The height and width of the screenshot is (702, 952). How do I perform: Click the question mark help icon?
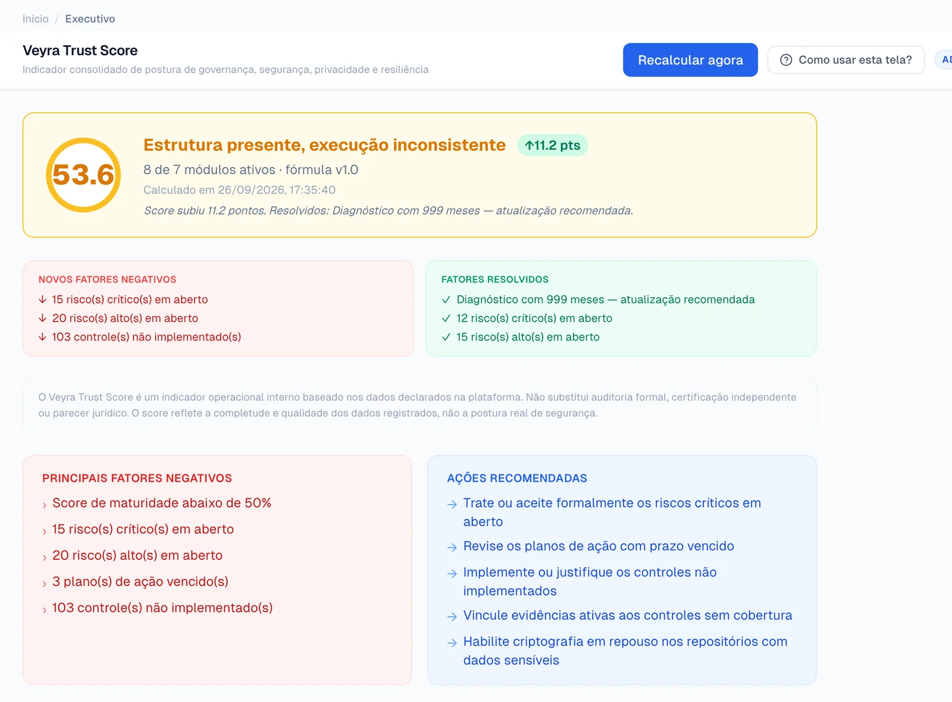tap(786, 60)
